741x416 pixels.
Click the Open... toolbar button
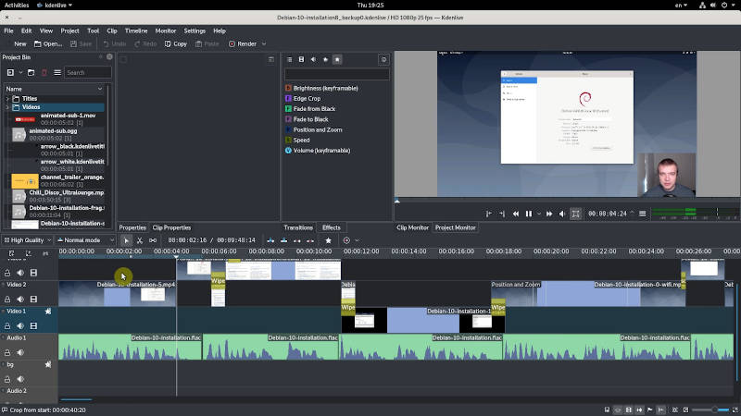(48, 43)
